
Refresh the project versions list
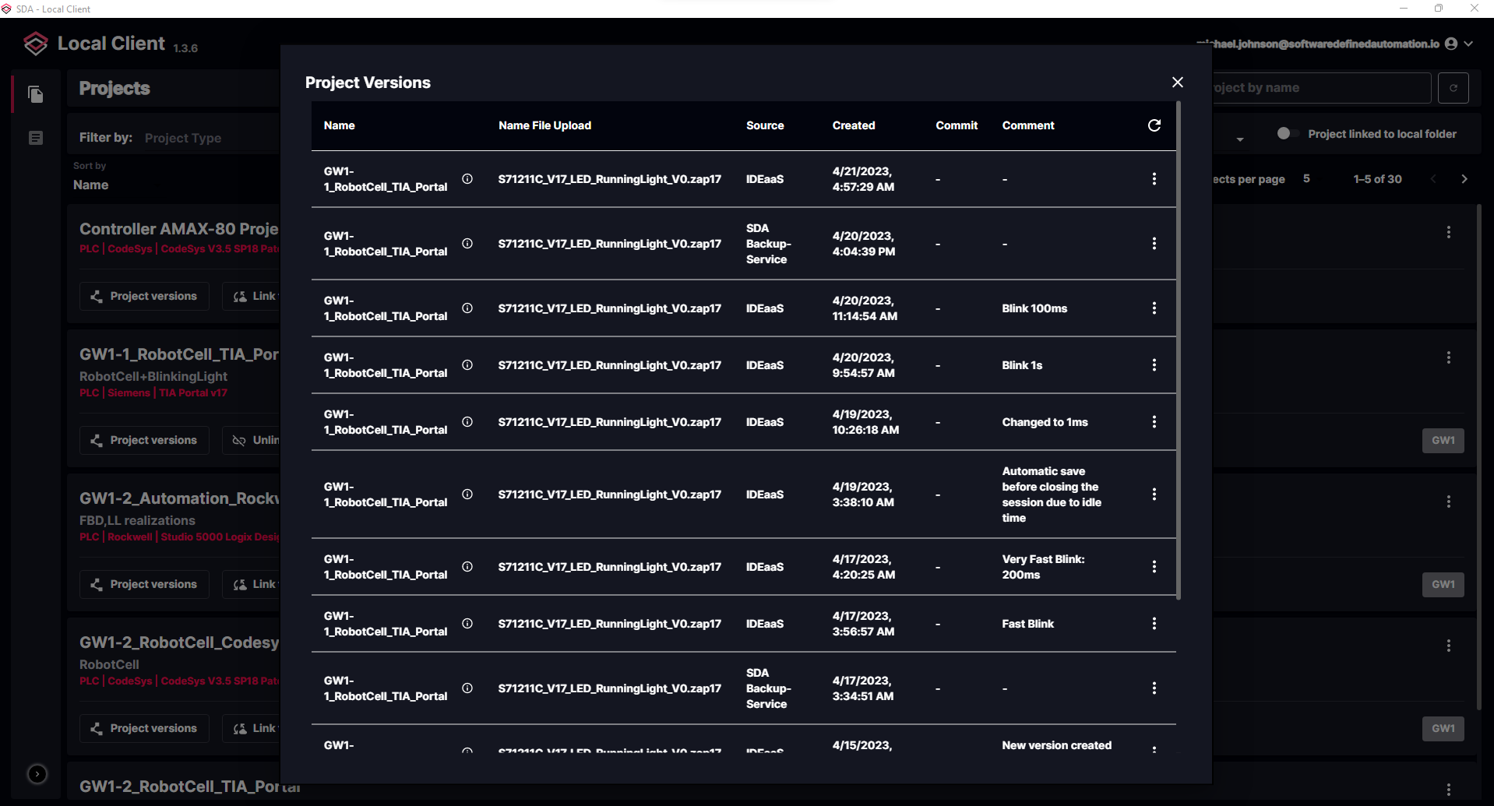point(1154,125)
